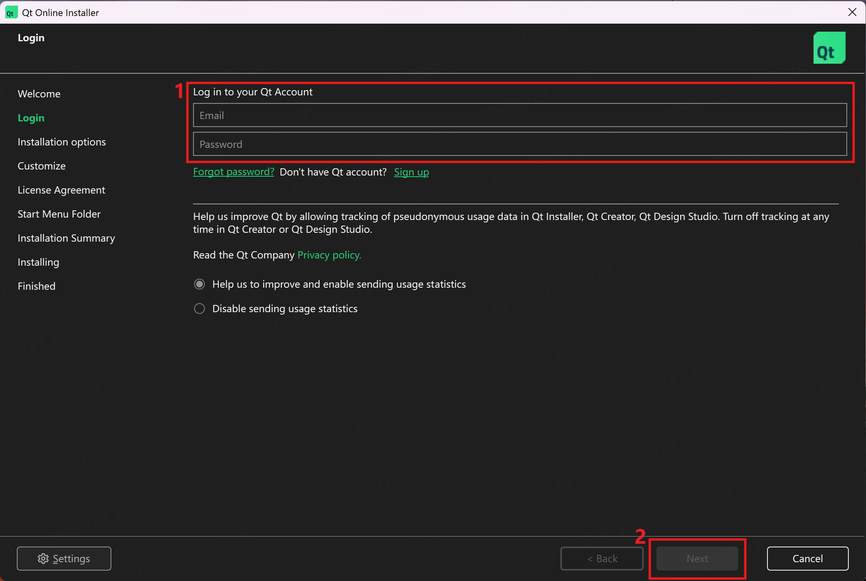Click the Login page heading

[x=31, y=38]
